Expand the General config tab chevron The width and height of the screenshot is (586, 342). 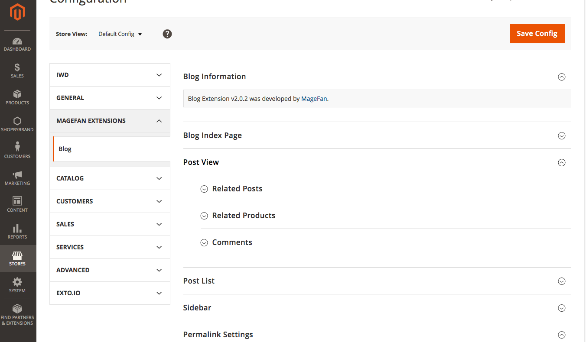coord(159,98)
